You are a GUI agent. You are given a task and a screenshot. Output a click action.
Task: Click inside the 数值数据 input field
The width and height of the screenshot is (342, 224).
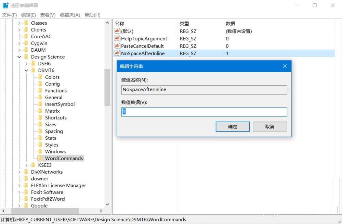click(204, 112)
